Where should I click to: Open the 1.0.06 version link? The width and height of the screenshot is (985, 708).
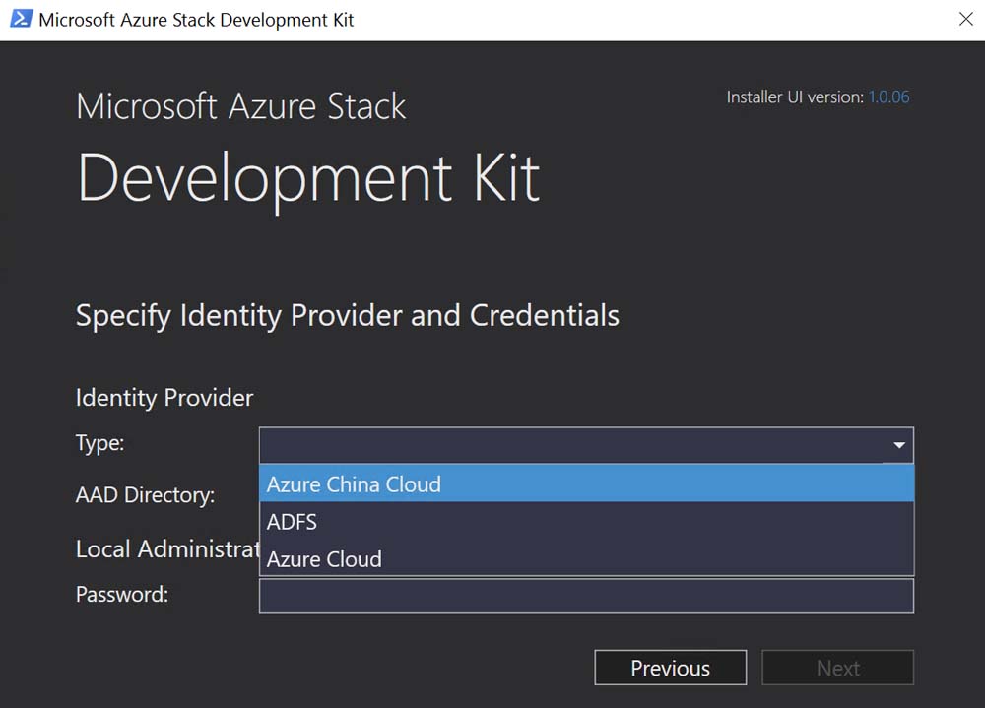click(x=888, y=97)
